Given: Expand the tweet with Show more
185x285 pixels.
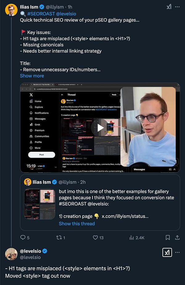Looking at the screenshot, I should [32, 76].
